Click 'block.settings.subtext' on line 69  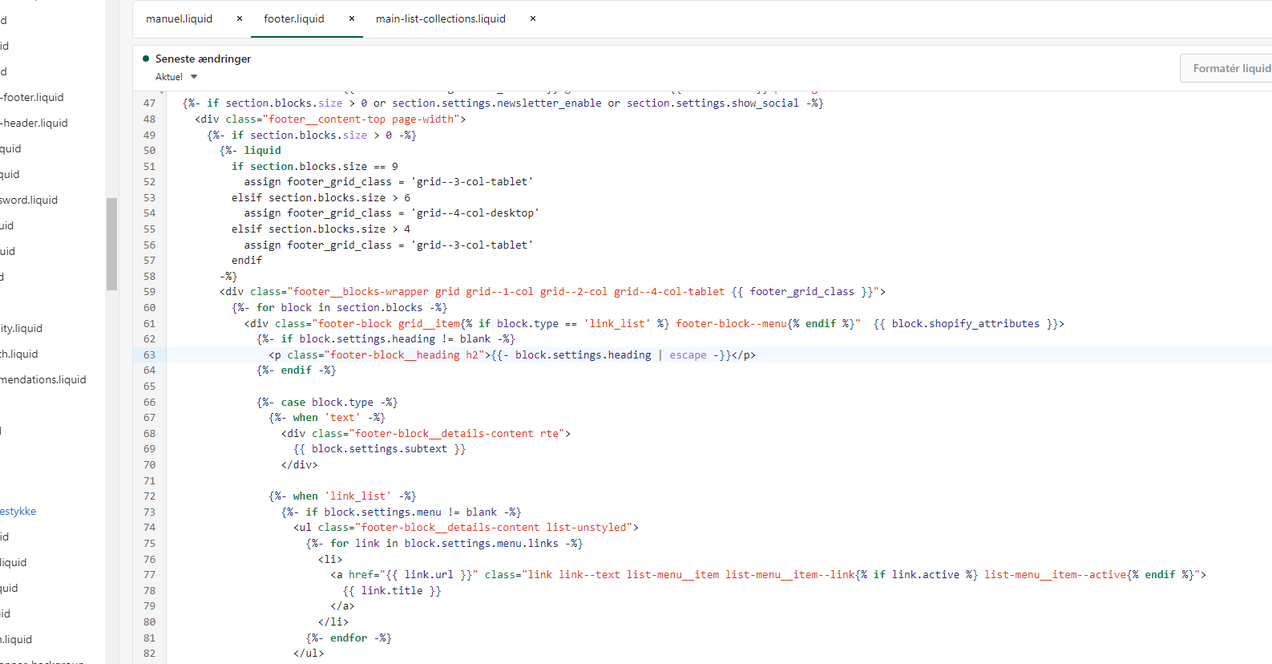[380, 449]
